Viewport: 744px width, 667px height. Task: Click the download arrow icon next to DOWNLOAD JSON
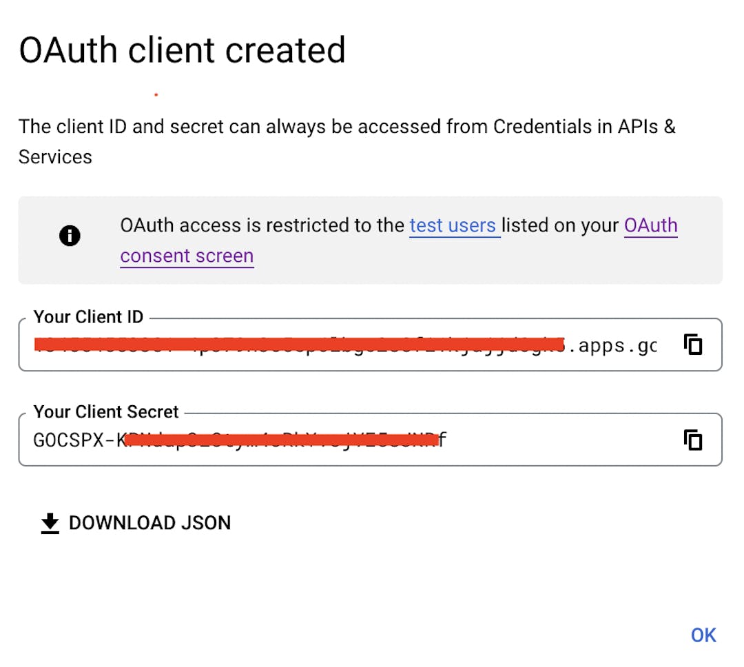coord(48,523)
